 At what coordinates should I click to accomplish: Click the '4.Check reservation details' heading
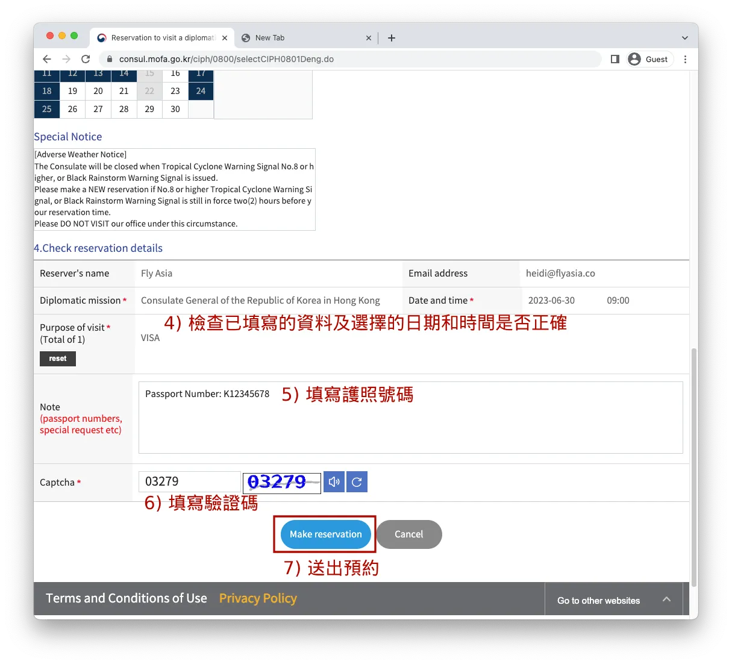click(98, 248)
